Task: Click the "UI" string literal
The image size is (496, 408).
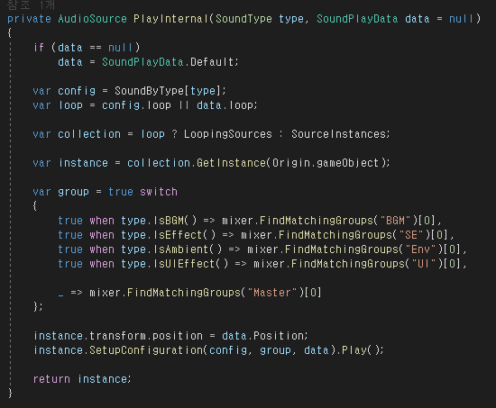Action: [424, 264]
